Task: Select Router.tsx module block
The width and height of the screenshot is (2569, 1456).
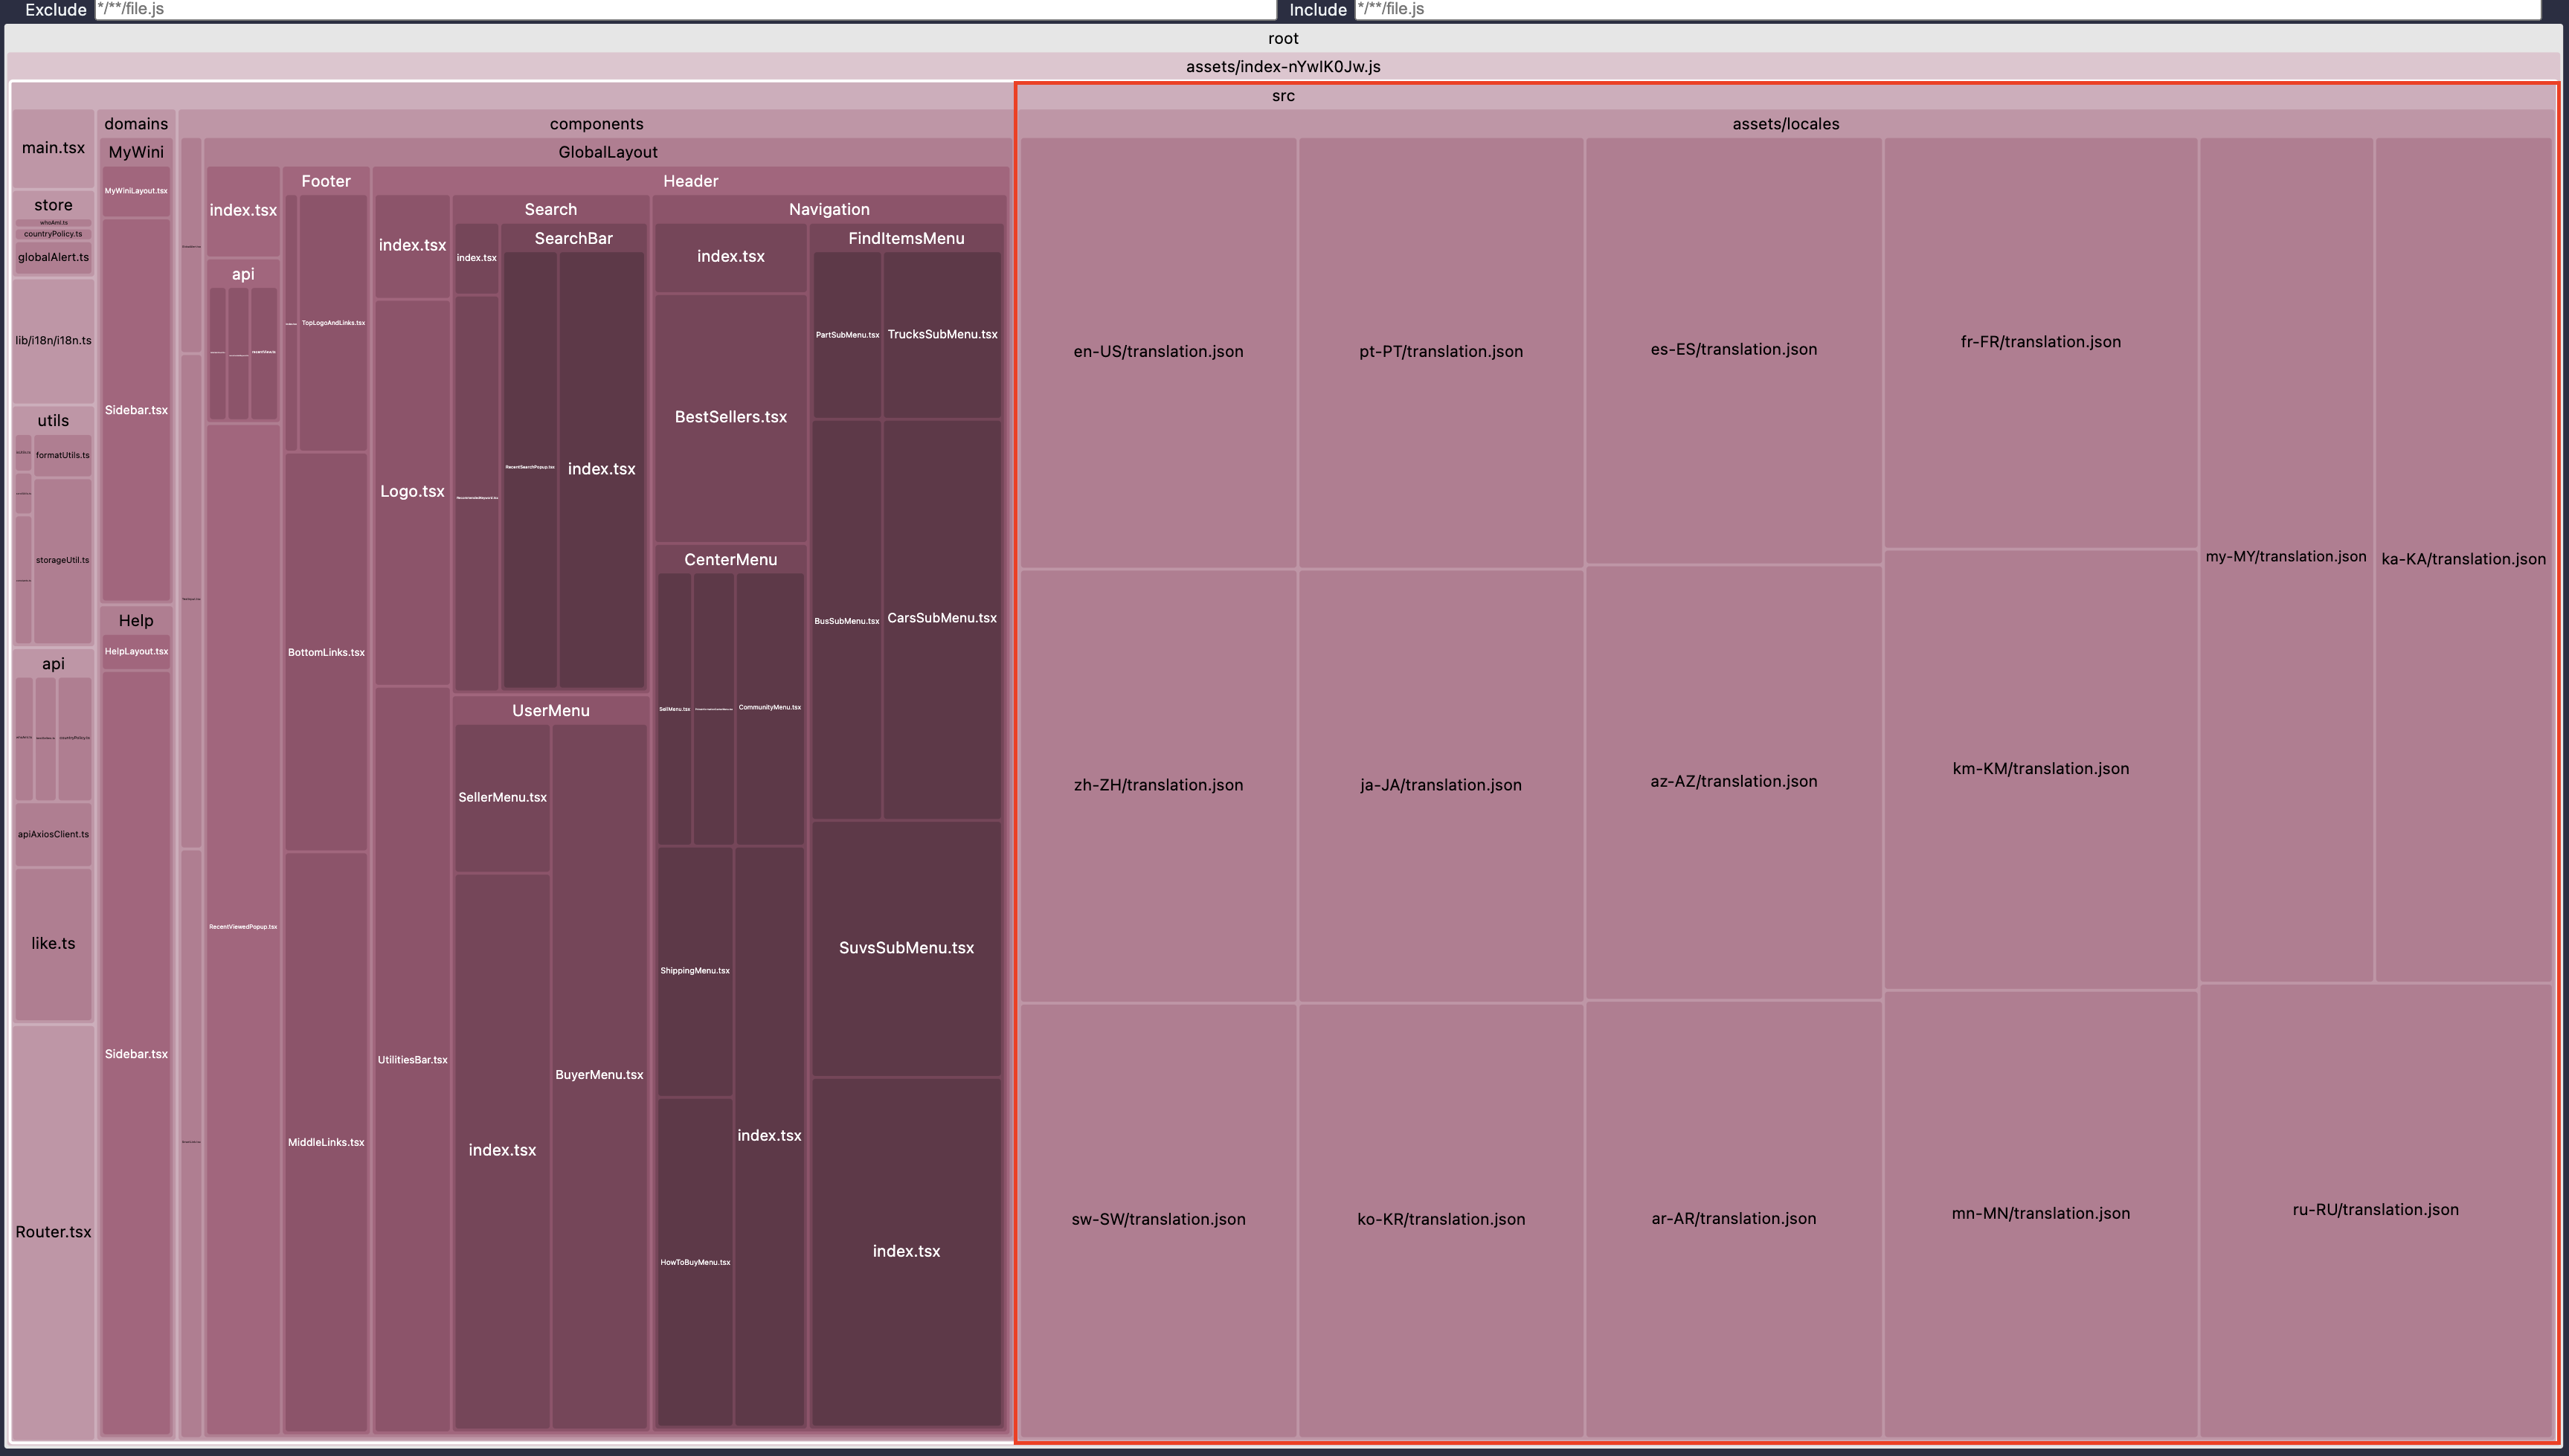Action: tap(53, 1232)
